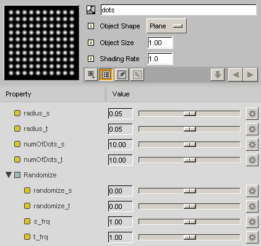Click the Object Size value field
The image size is (261, 246).
pyautogui.click(x=160, y=43)
